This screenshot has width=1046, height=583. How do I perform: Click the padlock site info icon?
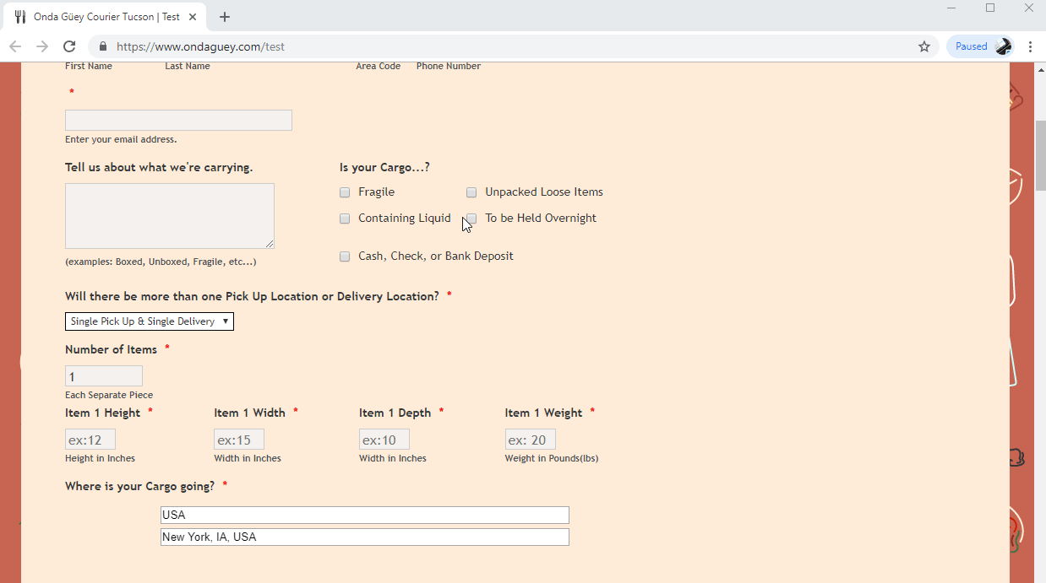(103, 46)
